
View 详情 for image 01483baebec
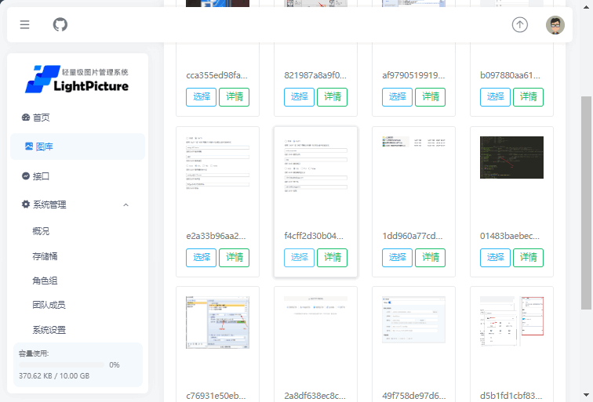click(528, 258)
